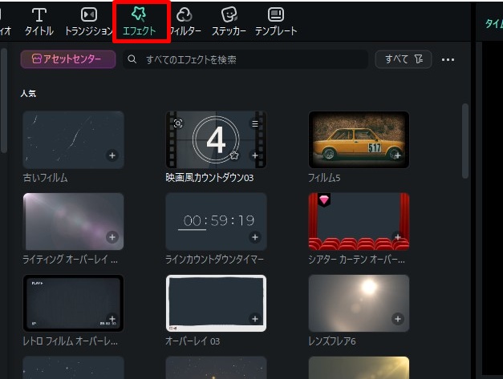
Task: Switch to the トランジション tab
Action: point(88,22)
